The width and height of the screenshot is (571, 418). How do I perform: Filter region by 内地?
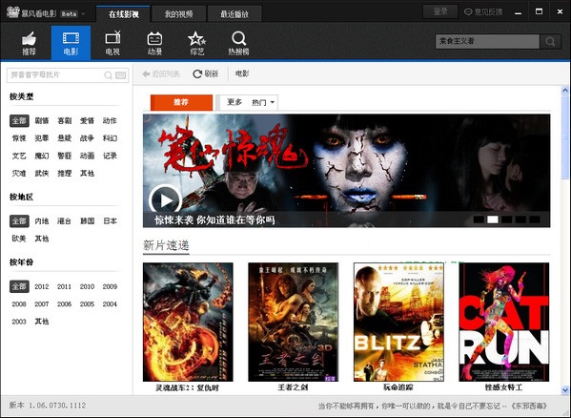click(x=42, y=220)
